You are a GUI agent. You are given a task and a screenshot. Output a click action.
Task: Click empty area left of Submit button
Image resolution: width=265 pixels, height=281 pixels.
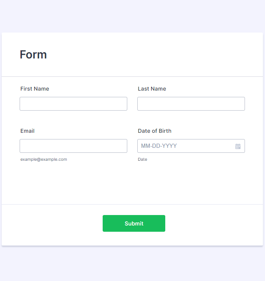tap(54, 223)
